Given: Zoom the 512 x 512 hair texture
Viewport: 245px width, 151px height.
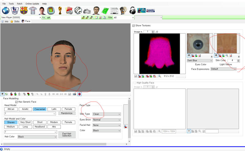Looking at the screenshot, I should point(159,76).
